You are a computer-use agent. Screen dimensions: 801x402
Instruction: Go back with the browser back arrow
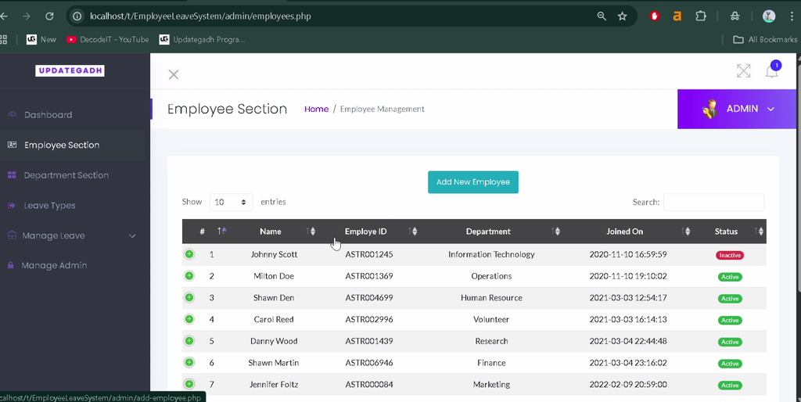click(x=4, y=16)
